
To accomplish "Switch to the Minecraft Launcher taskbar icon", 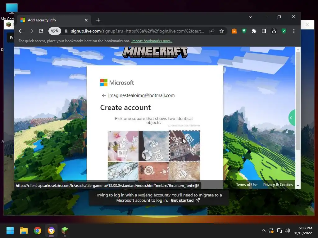I will [65, 231].
